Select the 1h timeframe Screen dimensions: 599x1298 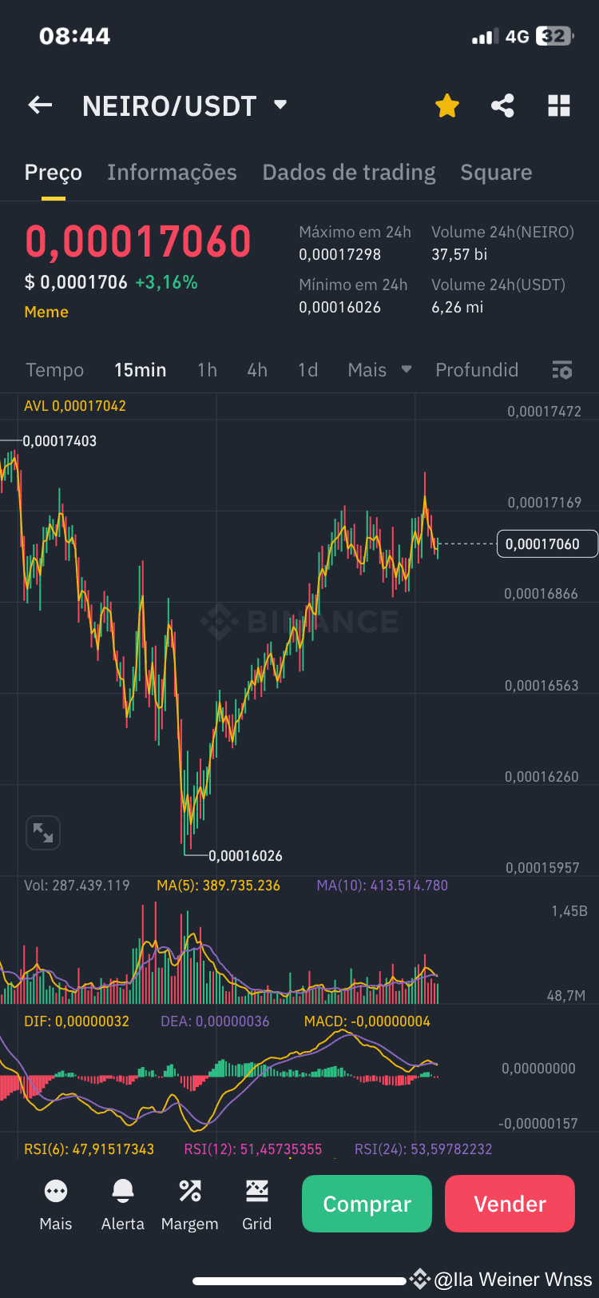(x=207, y=369)
